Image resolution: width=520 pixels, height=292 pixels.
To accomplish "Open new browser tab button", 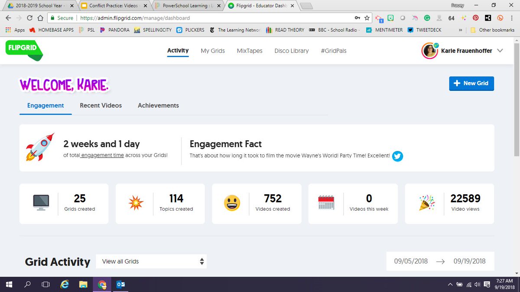I will click(306, 6).
